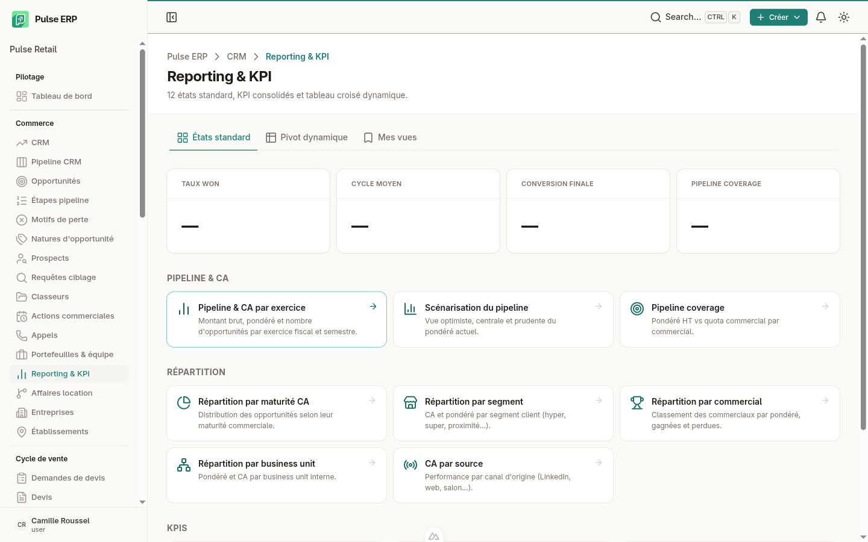This screenshot has height=542, width=868.
Task: Click the Demandes de devis clipboard icon
Action: coord(22,478)
